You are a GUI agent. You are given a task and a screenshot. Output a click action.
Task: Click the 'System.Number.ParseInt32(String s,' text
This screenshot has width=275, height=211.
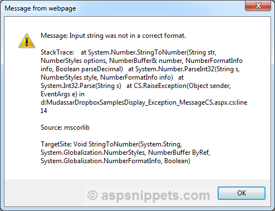coord(188,69)
